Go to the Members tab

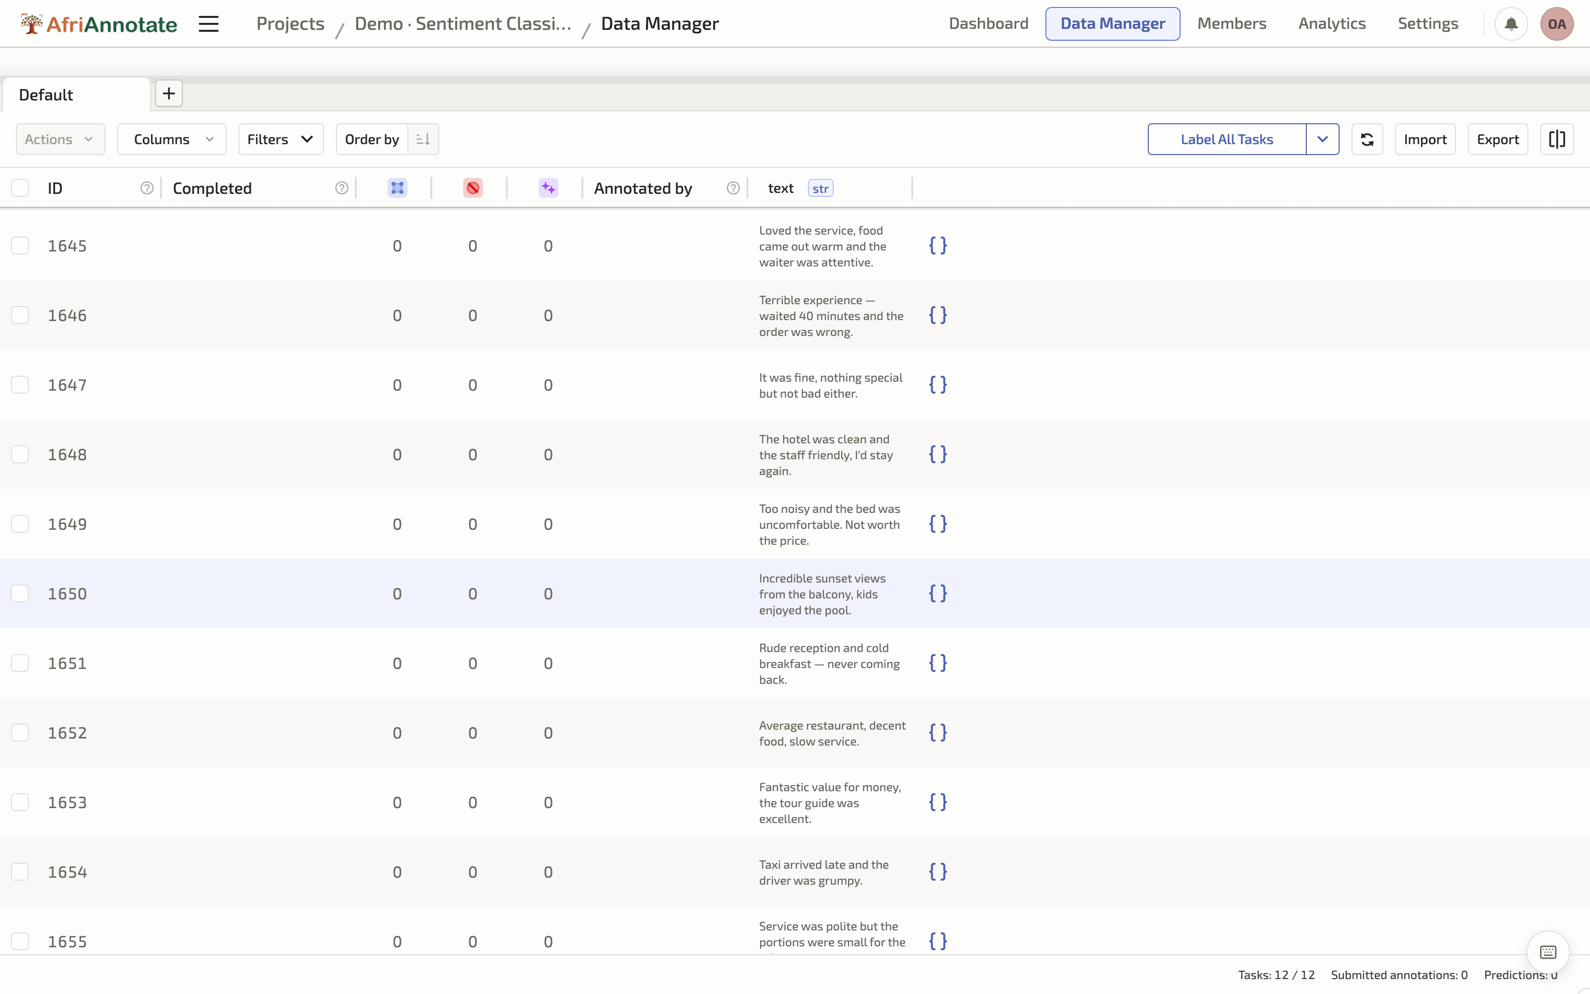pyautogui.click(x=1231, y=24)
